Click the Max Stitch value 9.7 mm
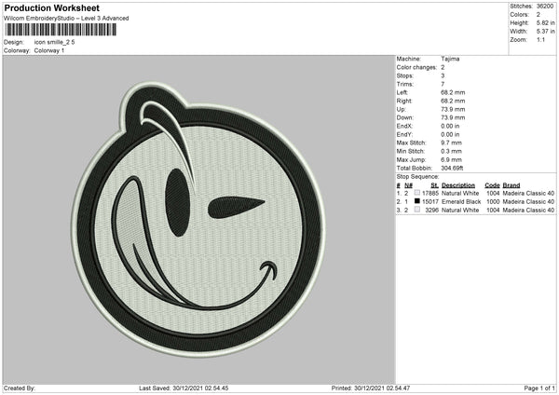 tap(451, 143)
